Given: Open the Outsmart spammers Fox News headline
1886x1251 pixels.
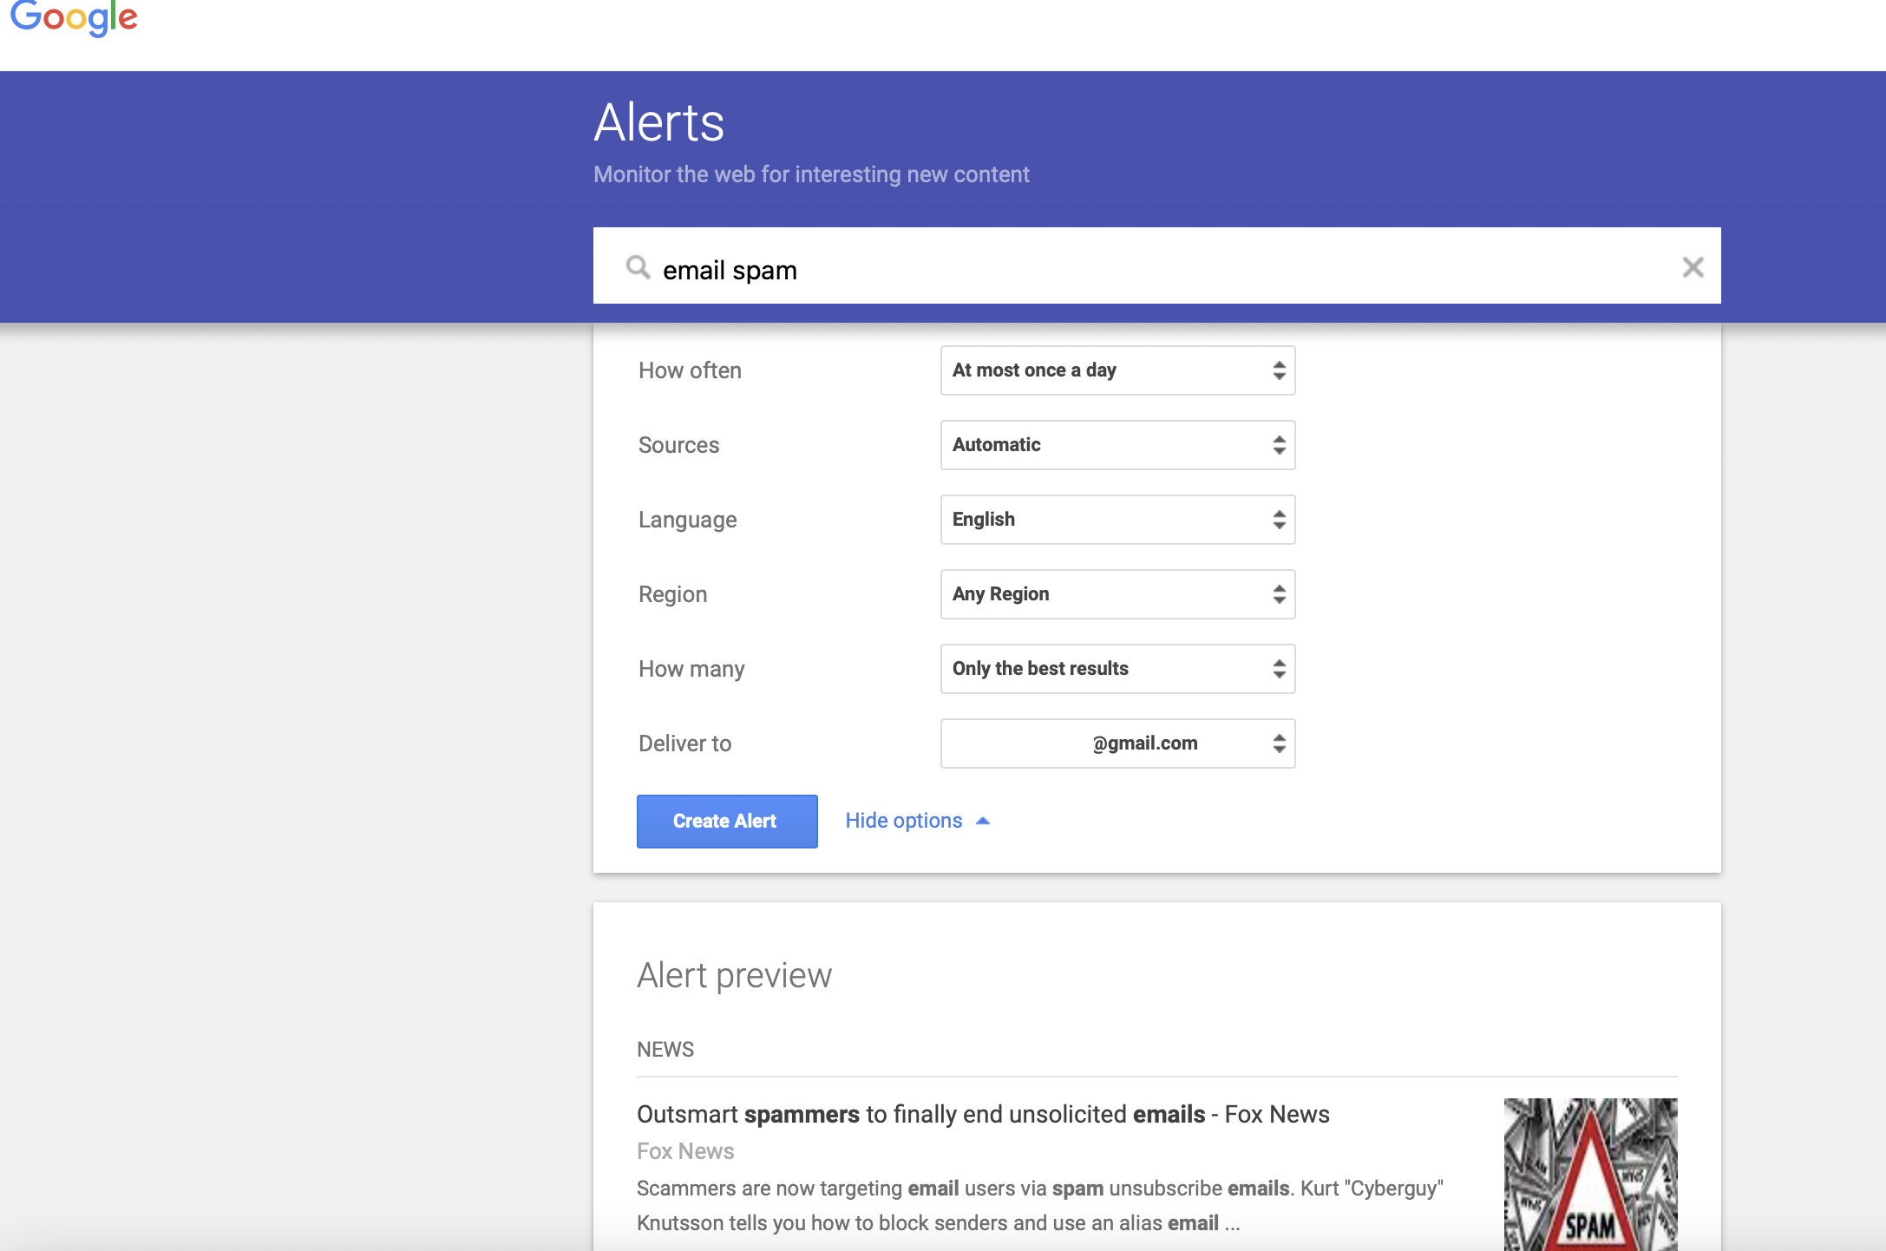Looking at the screenshot, I should click(x=982, y=1114).
